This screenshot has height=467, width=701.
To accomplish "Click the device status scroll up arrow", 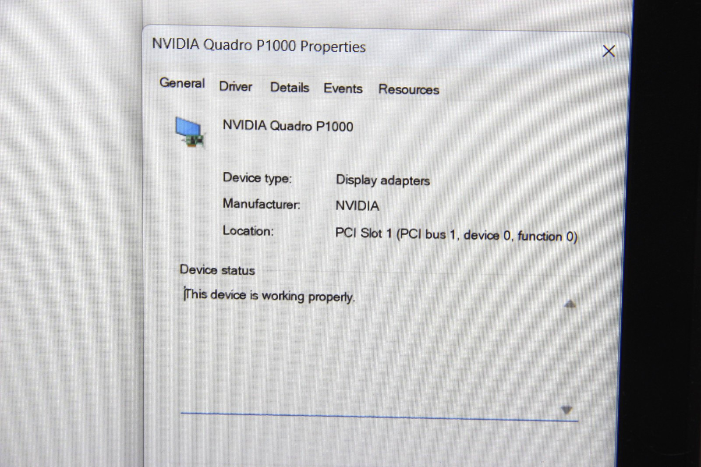I will tap(570, 304).
